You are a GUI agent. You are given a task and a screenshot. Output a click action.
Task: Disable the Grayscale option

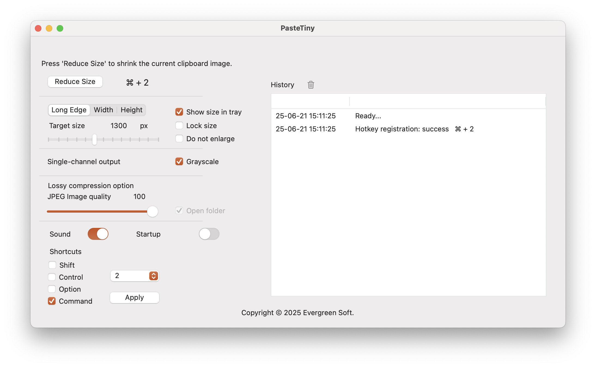179,161
